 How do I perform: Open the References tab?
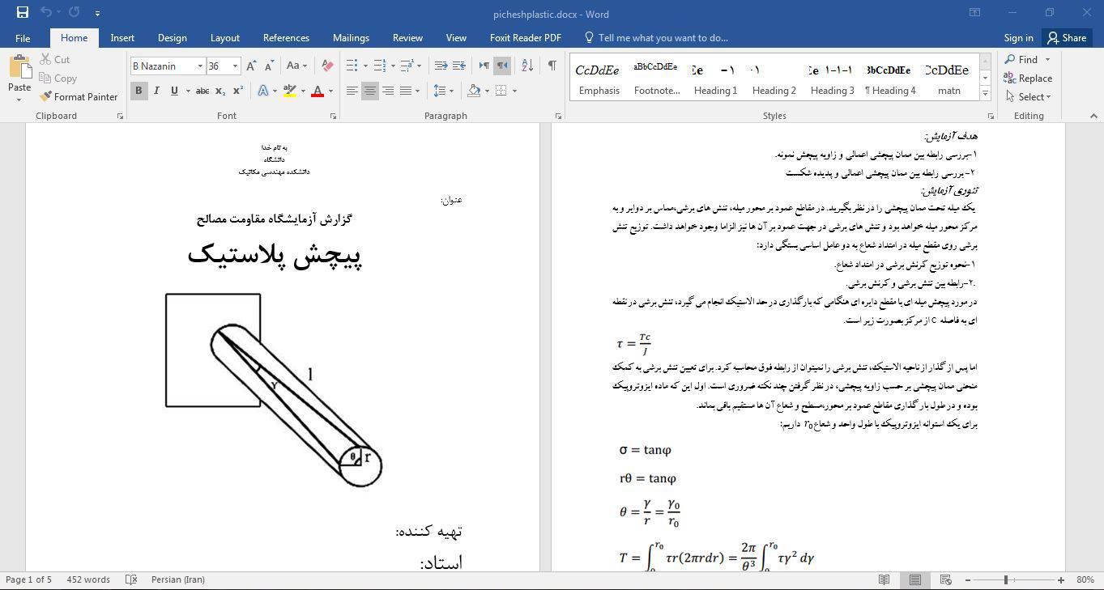coord(286,38)
